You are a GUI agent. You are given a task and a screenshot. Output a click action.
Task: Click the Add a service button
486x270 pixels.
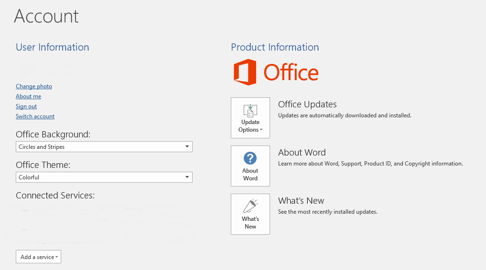pyautogui.click(x=38, y=257)
